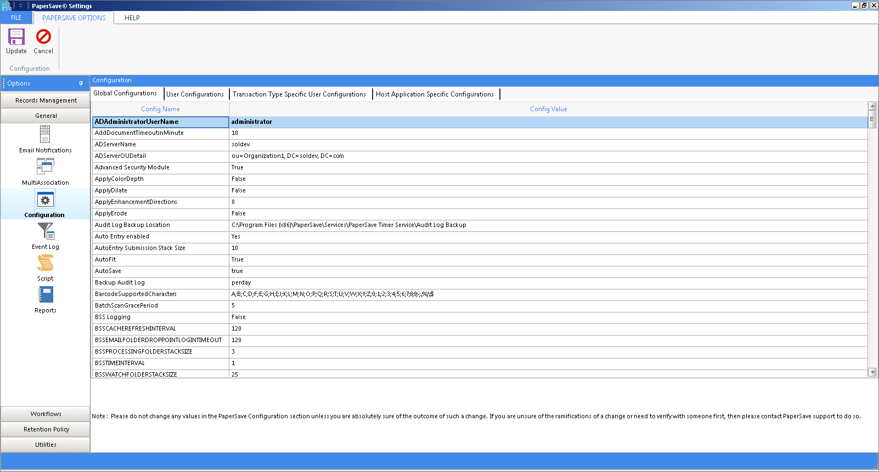Image resolution: width=879 pixels, height=472 pixels.
Task: Pin the Options panel
Action: (x=81, y=83)
